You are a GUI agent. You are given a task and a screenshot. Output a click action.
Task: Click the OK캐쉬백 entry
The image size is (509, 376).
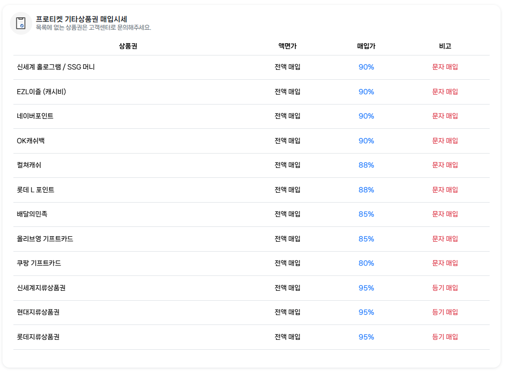pos(31,141)
